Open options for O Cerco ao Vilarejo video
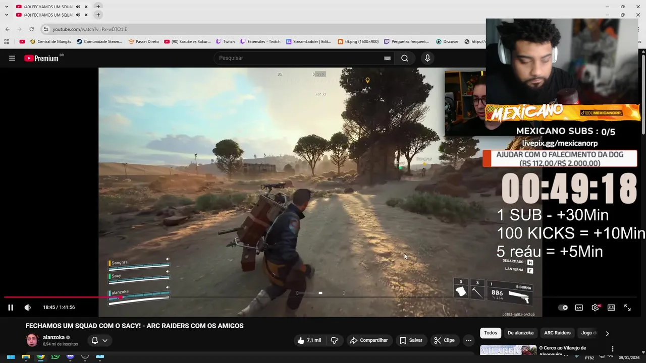This screenshot has height=363, width=646. pos(612,349)
